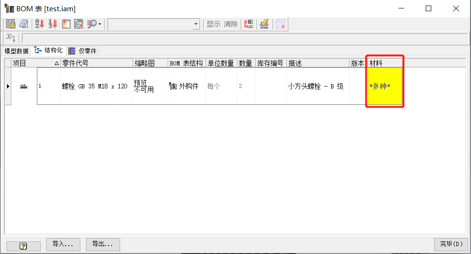Screen dimensions: 471x254
Task: Click the 预览不可用 thumbnail cell
Action: 150,86
